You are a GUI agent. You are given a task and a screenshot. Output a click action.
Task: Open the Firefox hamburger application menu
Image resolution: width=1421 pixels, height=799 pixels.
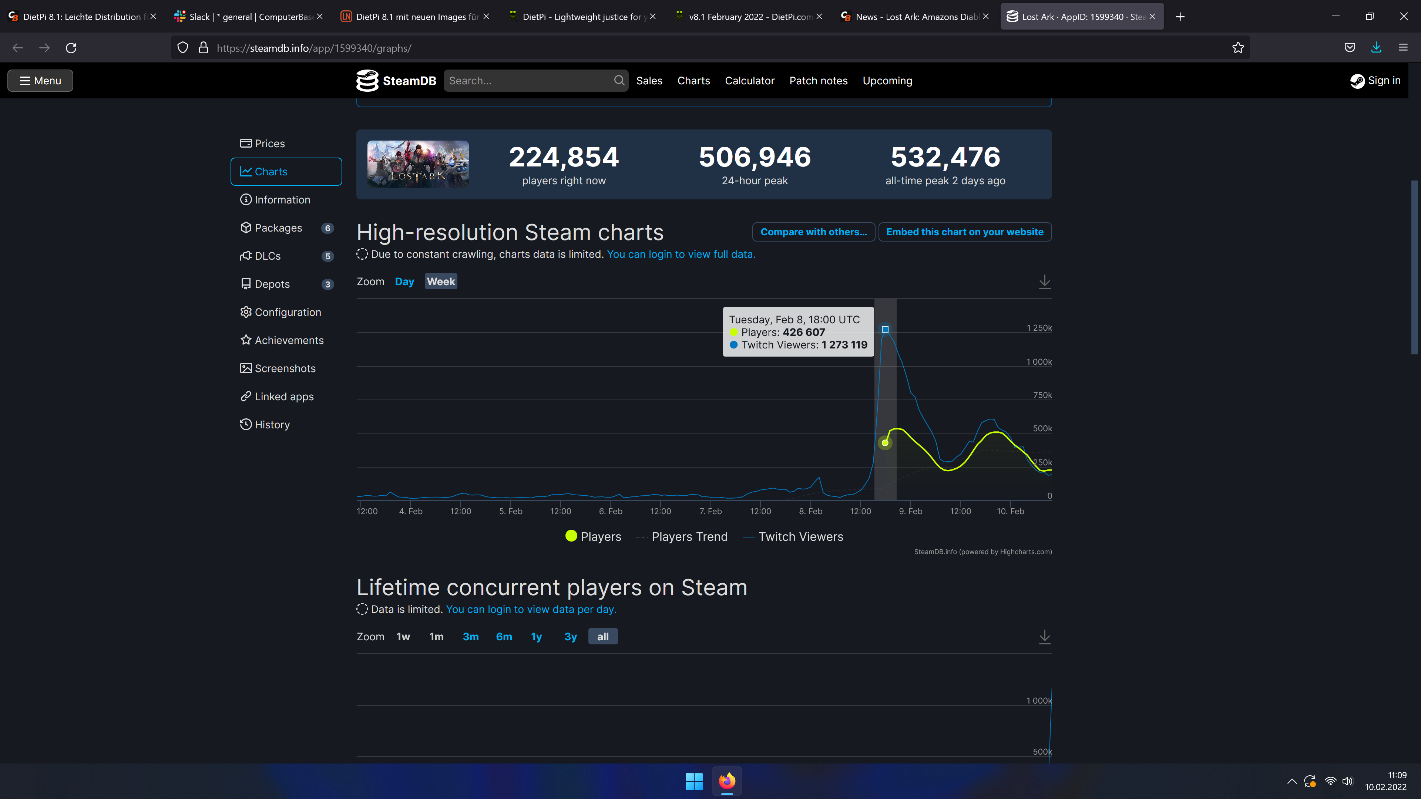click(1403, 48)
